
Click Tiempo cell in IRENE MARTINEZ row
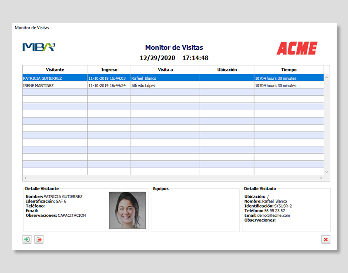point(289,85)
